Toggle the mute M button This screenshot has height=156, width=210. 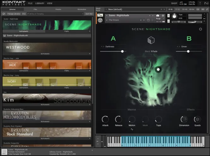168,20
